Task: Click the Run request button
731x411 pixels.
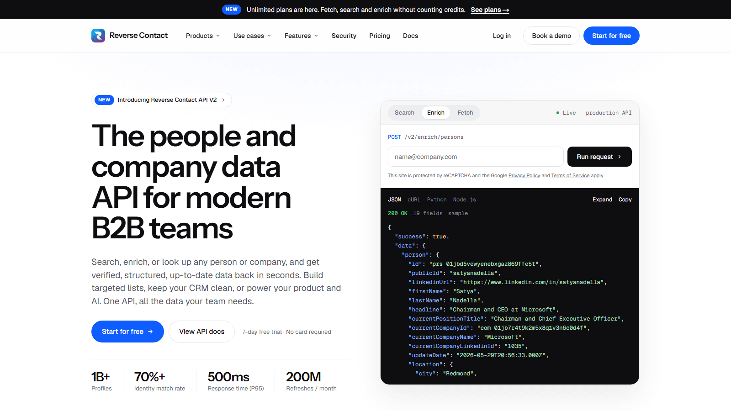Action: coord(599,157)
